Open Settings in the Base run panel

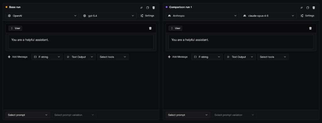point(147,16)
